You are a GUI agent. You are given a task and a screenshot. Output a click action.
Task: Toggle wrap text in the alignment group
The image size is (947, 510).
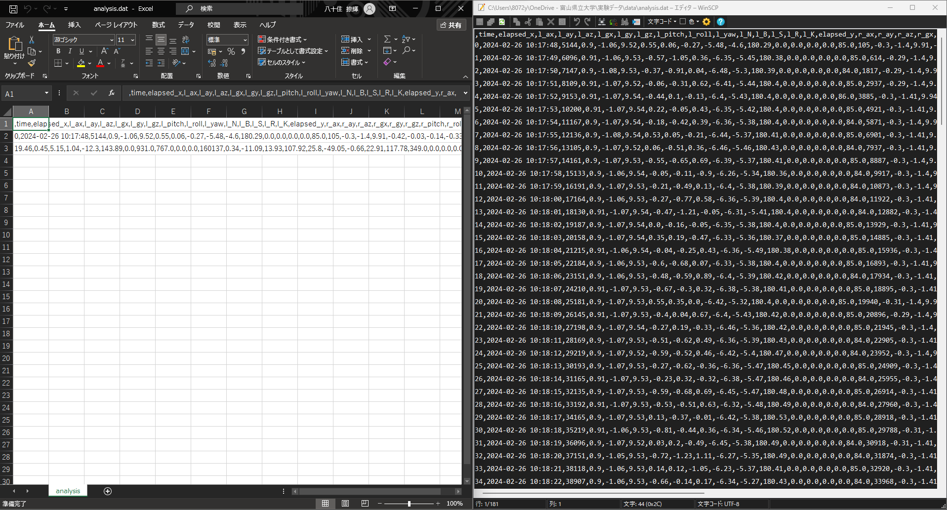click(186, 39)
